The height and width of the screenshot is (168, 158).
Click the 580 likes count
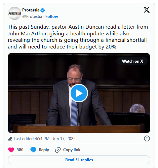[20, 150]
